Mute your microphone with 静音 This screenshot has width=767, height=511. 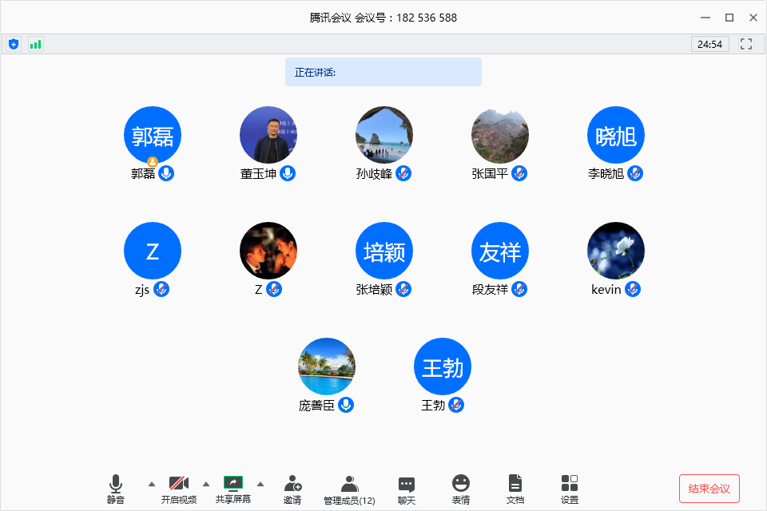(x=115, y=489)
